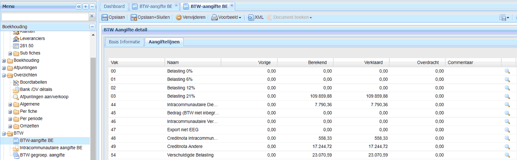The width and height of the screenshot is (517, 160).
Task: Collapse the Boekhouding section
Action: (92, 27)
